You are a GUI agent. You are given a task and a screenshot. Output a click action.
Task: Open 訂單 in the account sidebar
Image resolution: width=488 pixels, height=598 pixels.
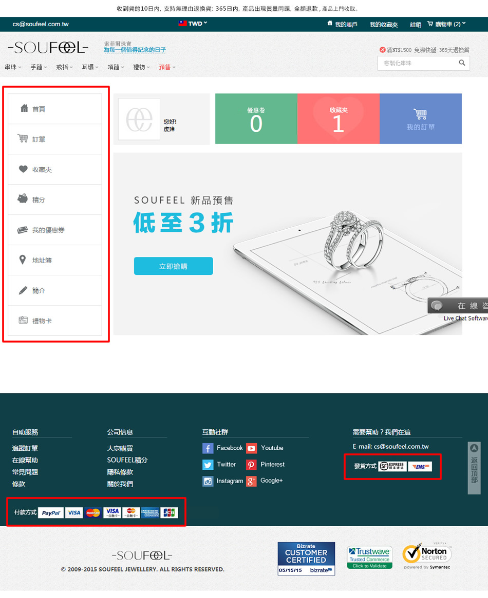(x=55, y=139)
